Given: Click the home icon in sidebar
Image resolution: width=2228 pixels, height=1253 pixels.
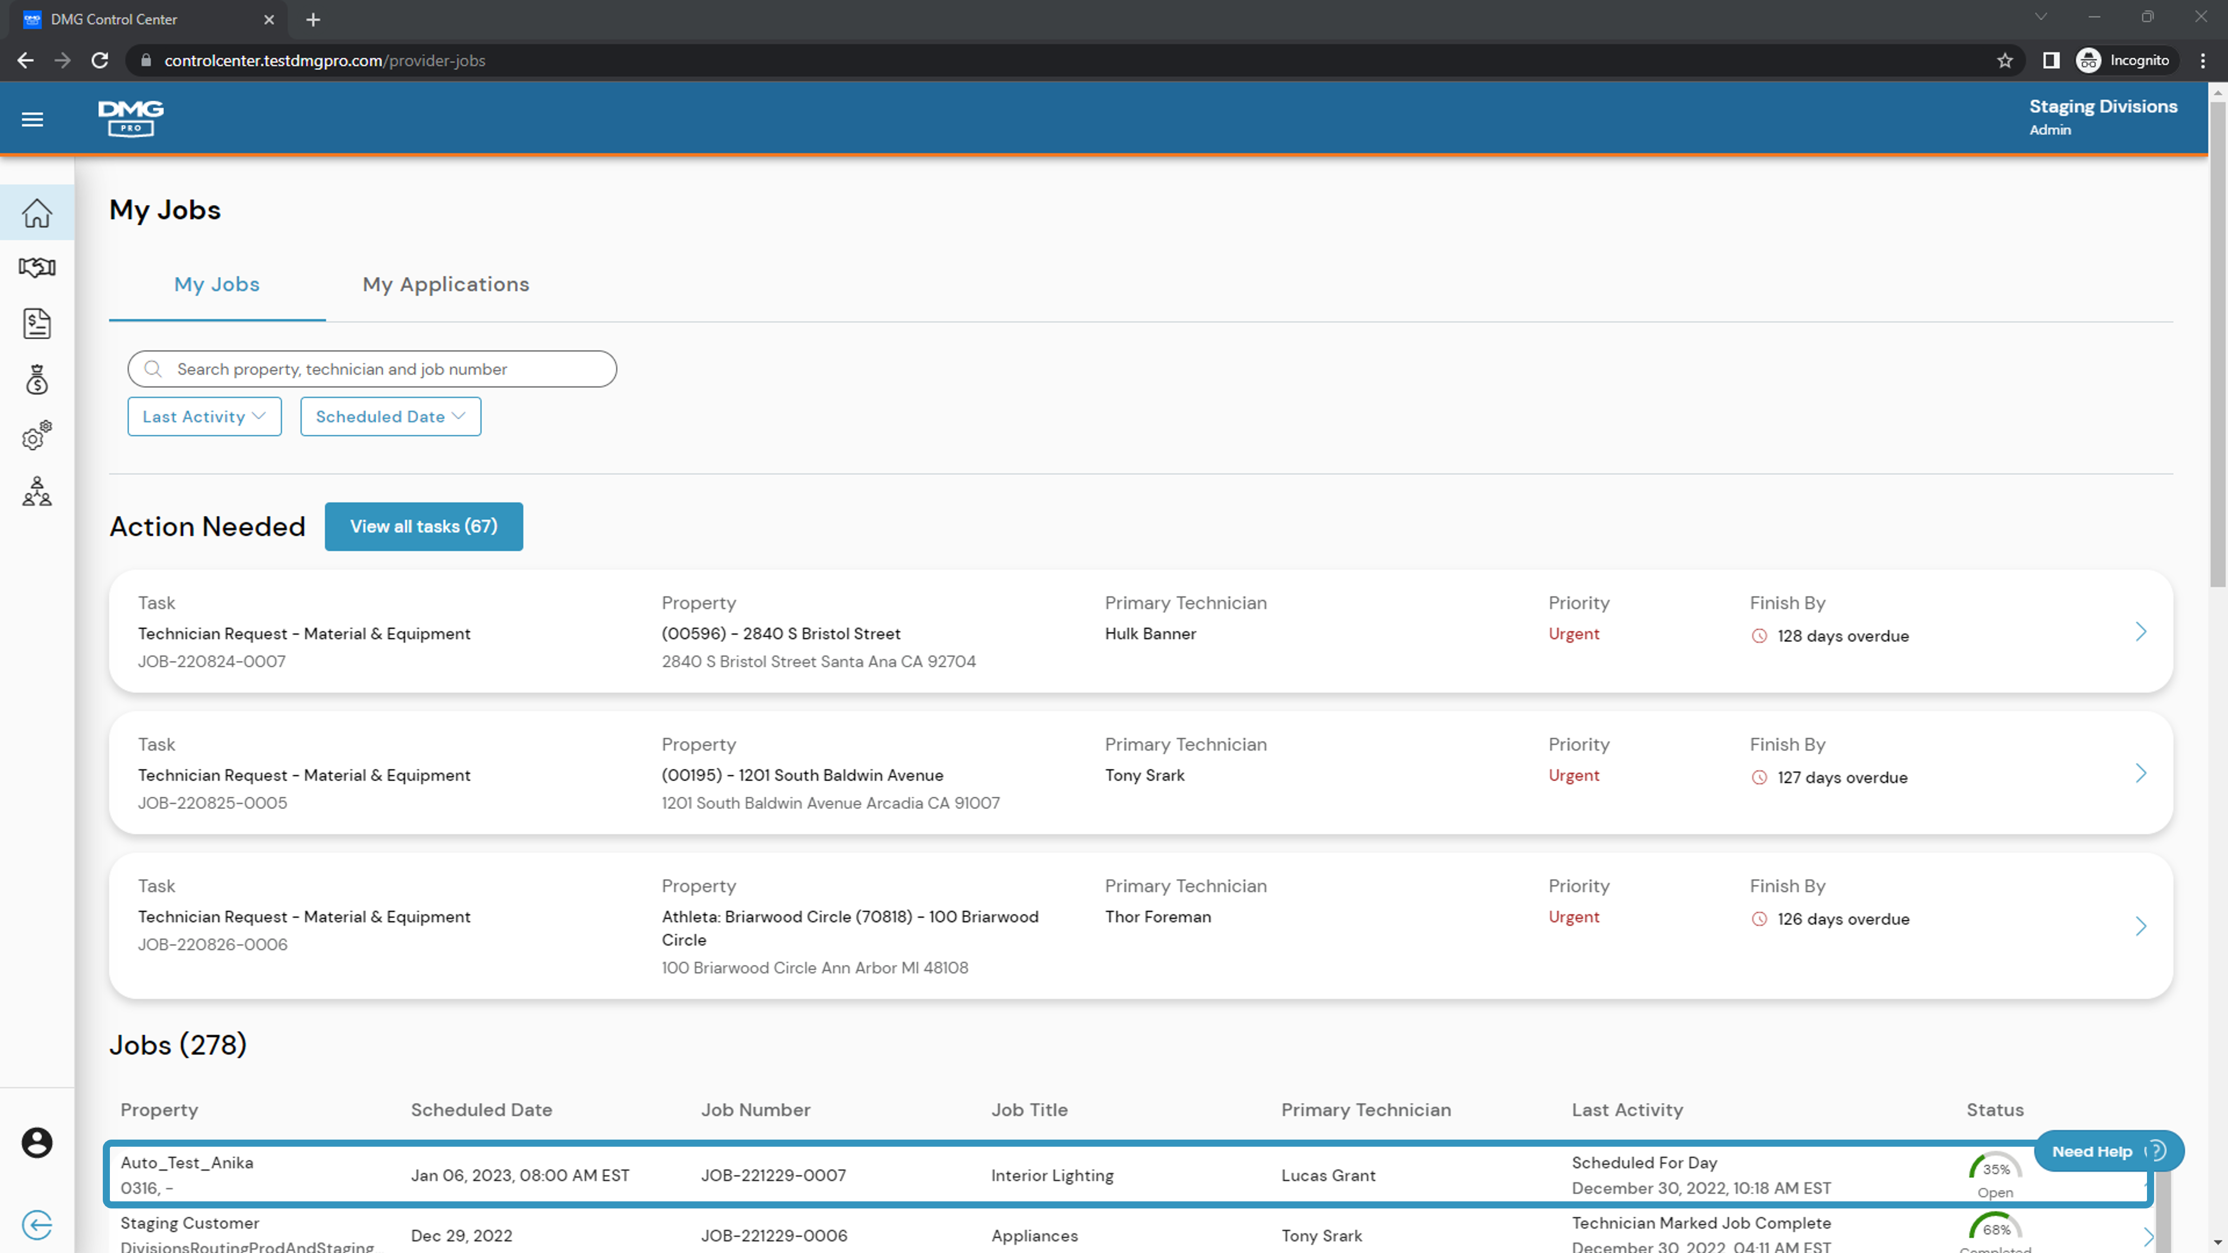Looking at the screenshot, I should [36, 213].
